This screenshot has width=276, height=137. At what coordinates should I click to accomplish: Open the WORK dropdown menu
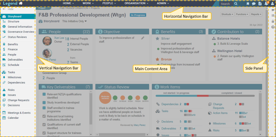coord(88,3)
